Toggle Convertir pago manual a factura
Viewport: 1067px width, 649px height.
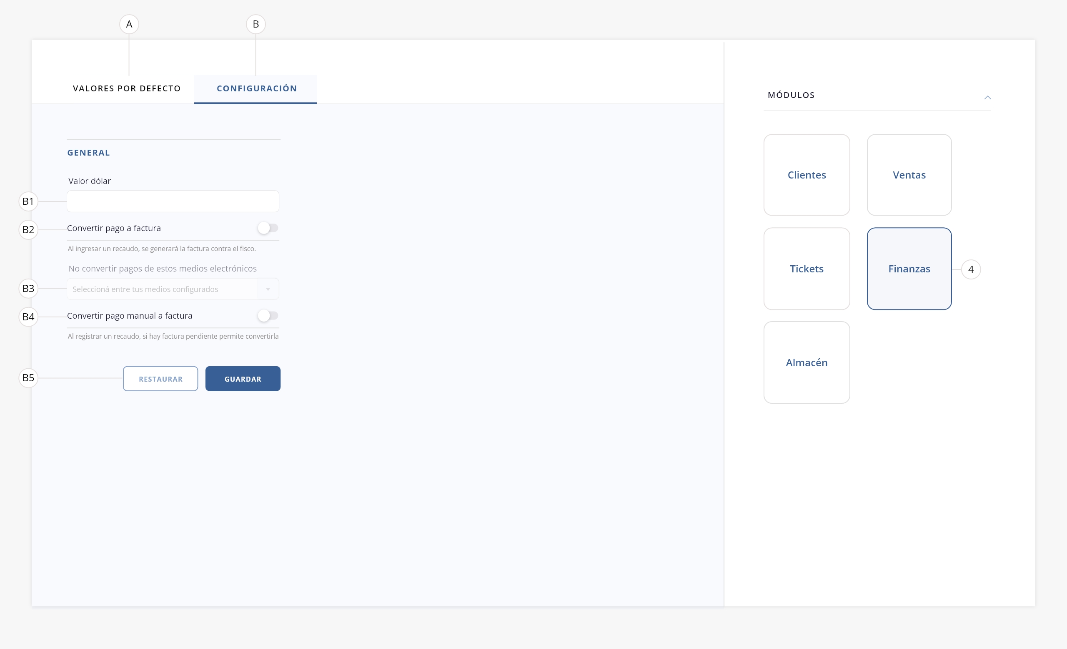click(x=268, y=315)
